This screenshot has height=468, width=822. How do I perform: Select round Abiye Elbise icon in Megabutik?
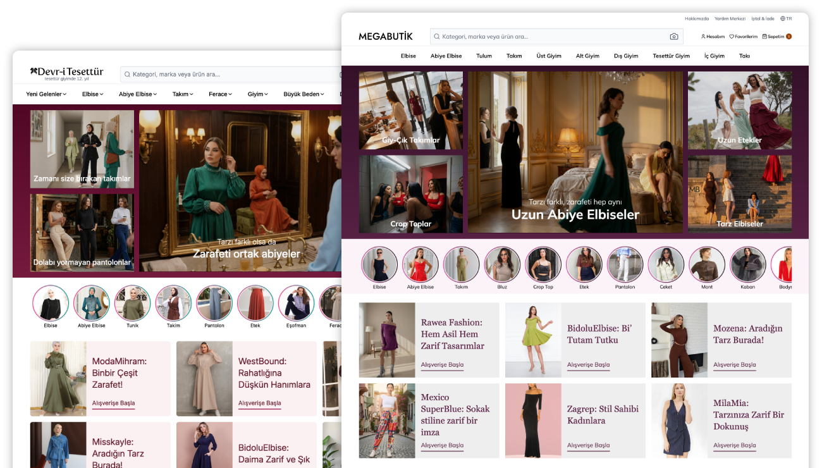click(420, 264)
